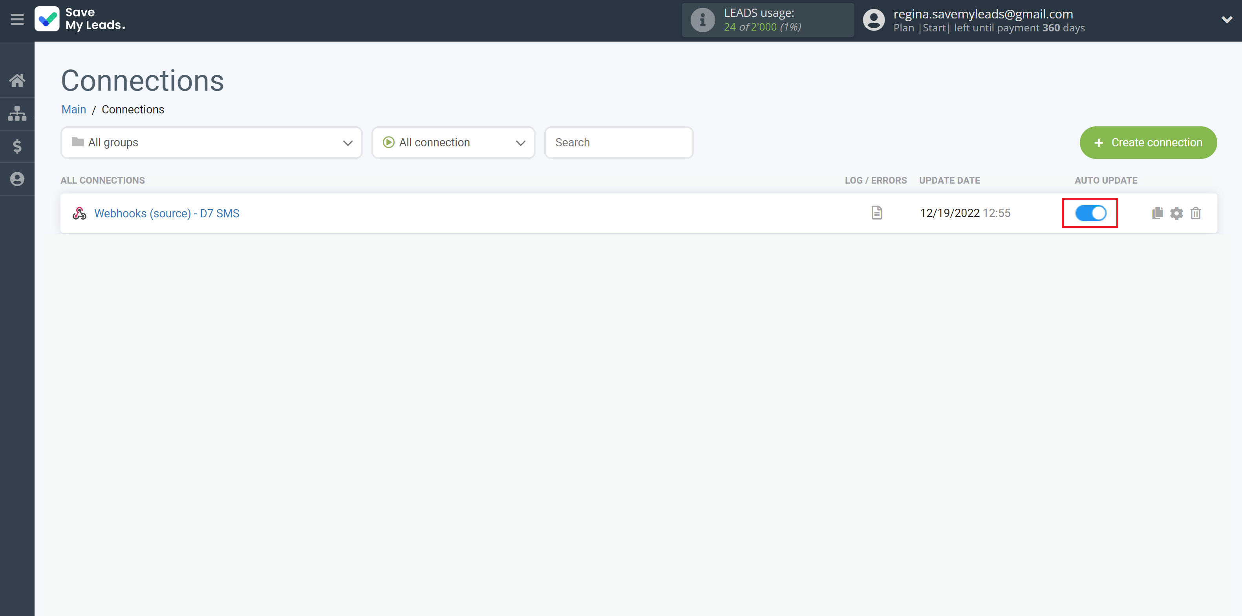Focus the Search input field

tap(618, 142)
